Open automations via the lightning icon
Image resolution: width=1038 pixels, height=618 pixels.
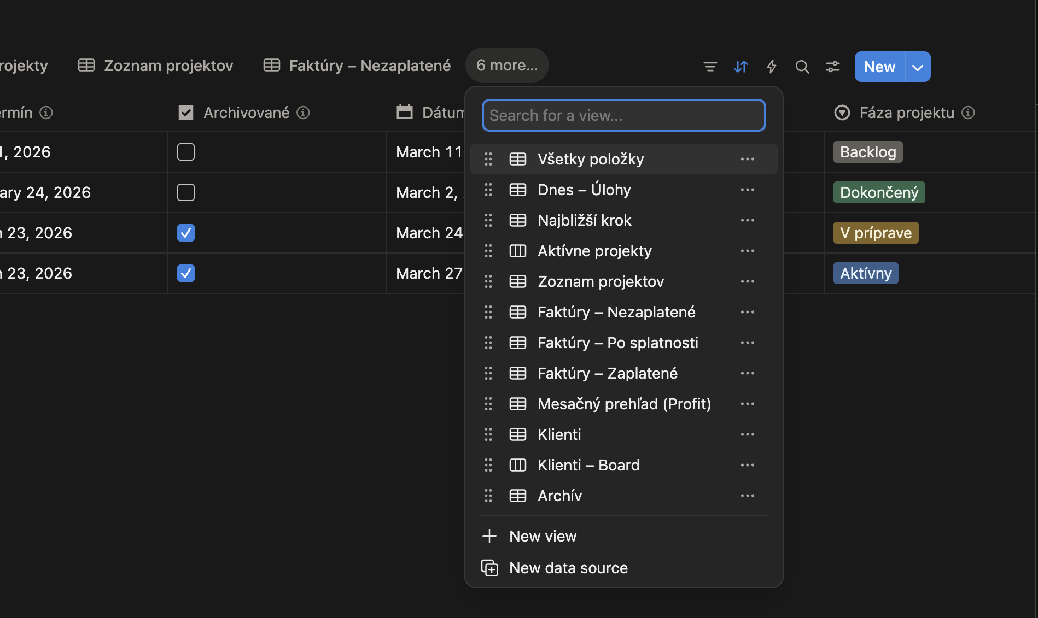(x=772, y=66)
